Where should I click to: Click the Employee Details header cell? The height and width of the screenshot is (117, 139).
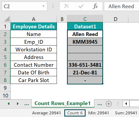[33, 26]
